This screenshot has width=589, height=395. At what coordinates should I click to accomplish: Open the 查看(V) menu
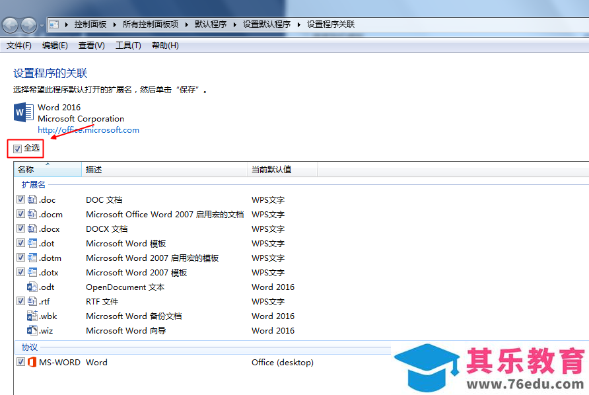(x=92, y=46)
